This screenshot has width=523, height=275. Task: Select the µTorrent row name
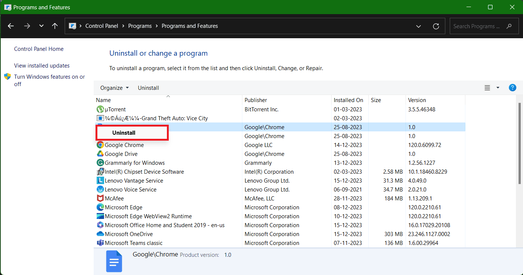115,109
